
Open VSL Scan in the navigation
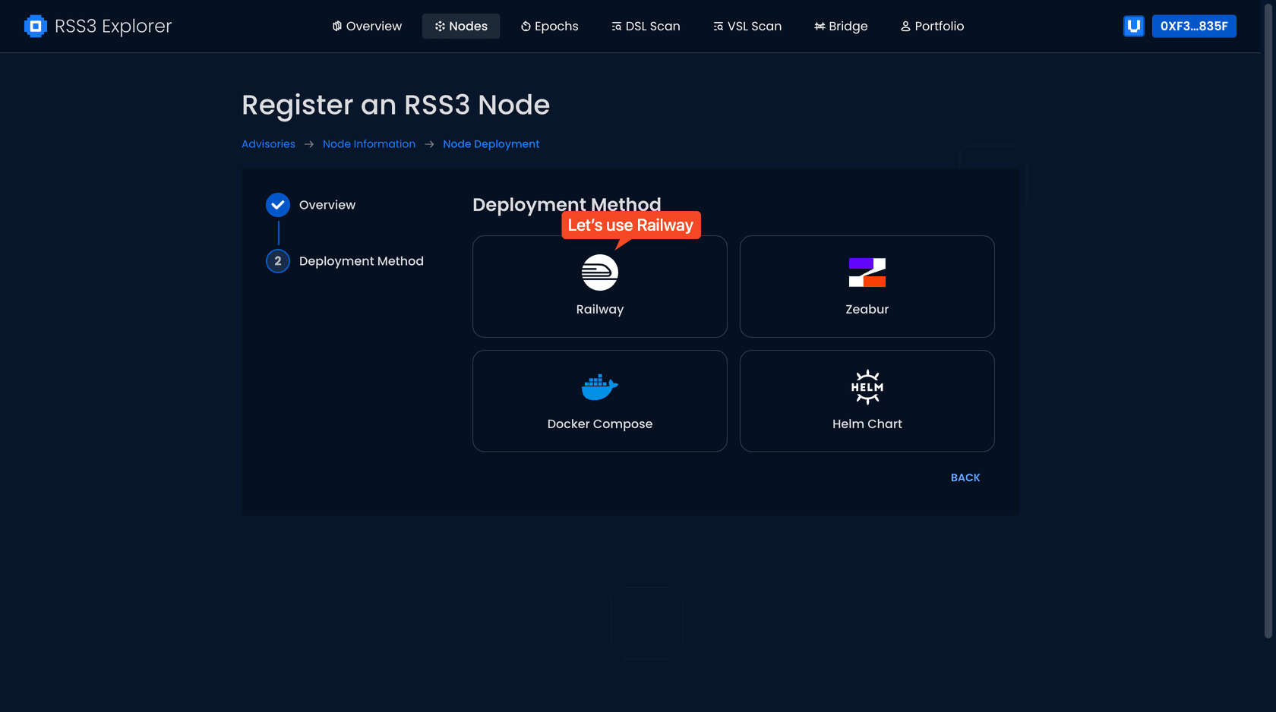(x=747, y=26)
